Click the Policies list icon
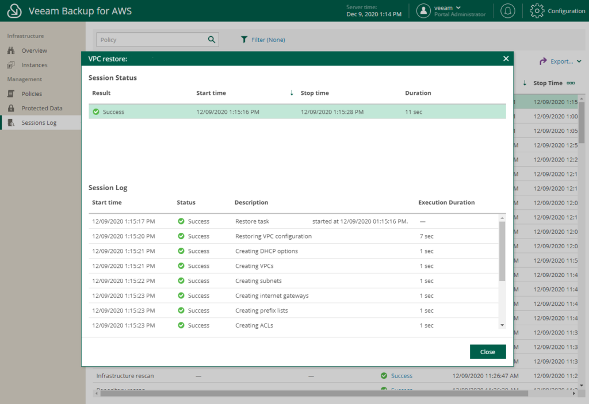589x404 pixels. (11, 94)
